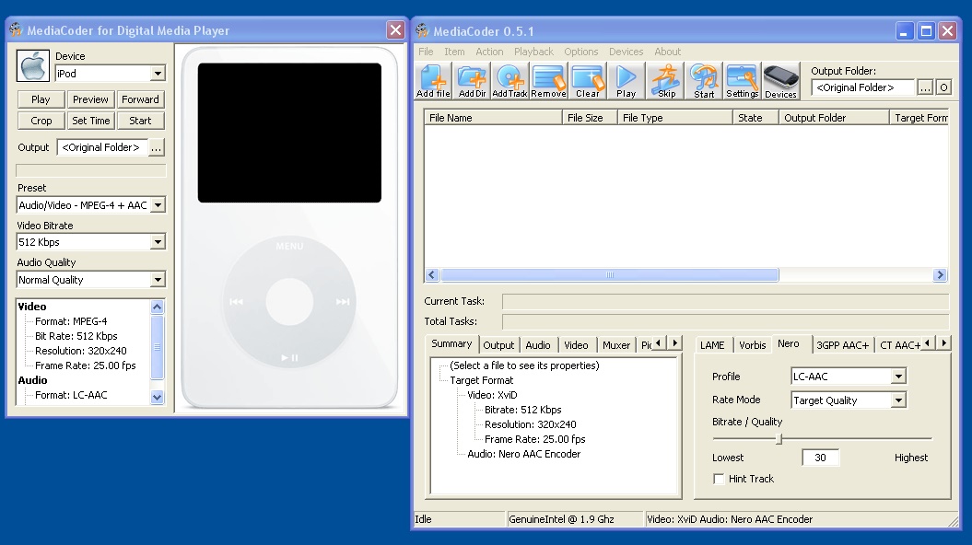The image size is (972, 545).
Task: Browse Output folder in the device panel
Action: [x=157, y=147]
